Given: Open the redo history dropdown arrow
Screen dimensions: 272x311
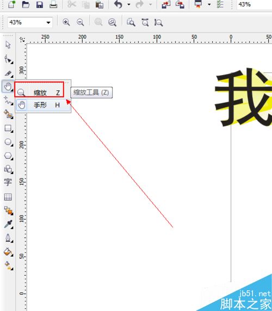Looking at the screenshot, I should (x=150, y=4).
